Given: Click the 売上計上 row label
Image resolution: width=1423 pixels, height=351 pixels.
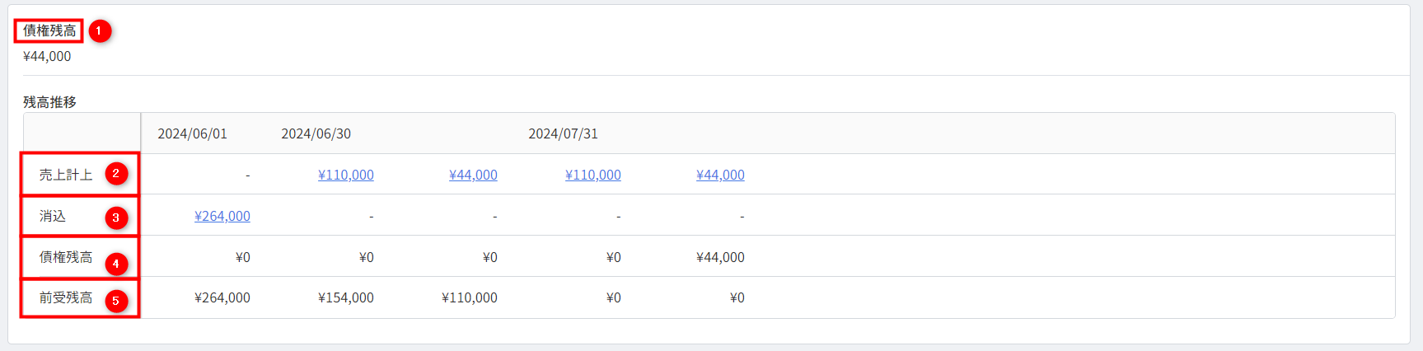Looking at the screenshot, I should click(66, 175).
